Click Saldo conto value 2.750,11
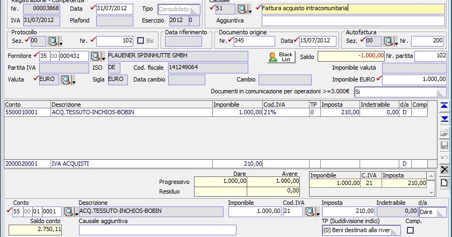 (x=35, y=230)
